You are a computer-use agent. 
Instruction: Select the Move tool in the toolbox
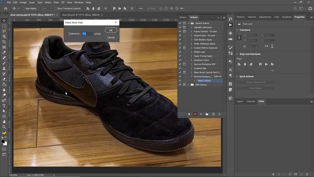tap(4, 21)
